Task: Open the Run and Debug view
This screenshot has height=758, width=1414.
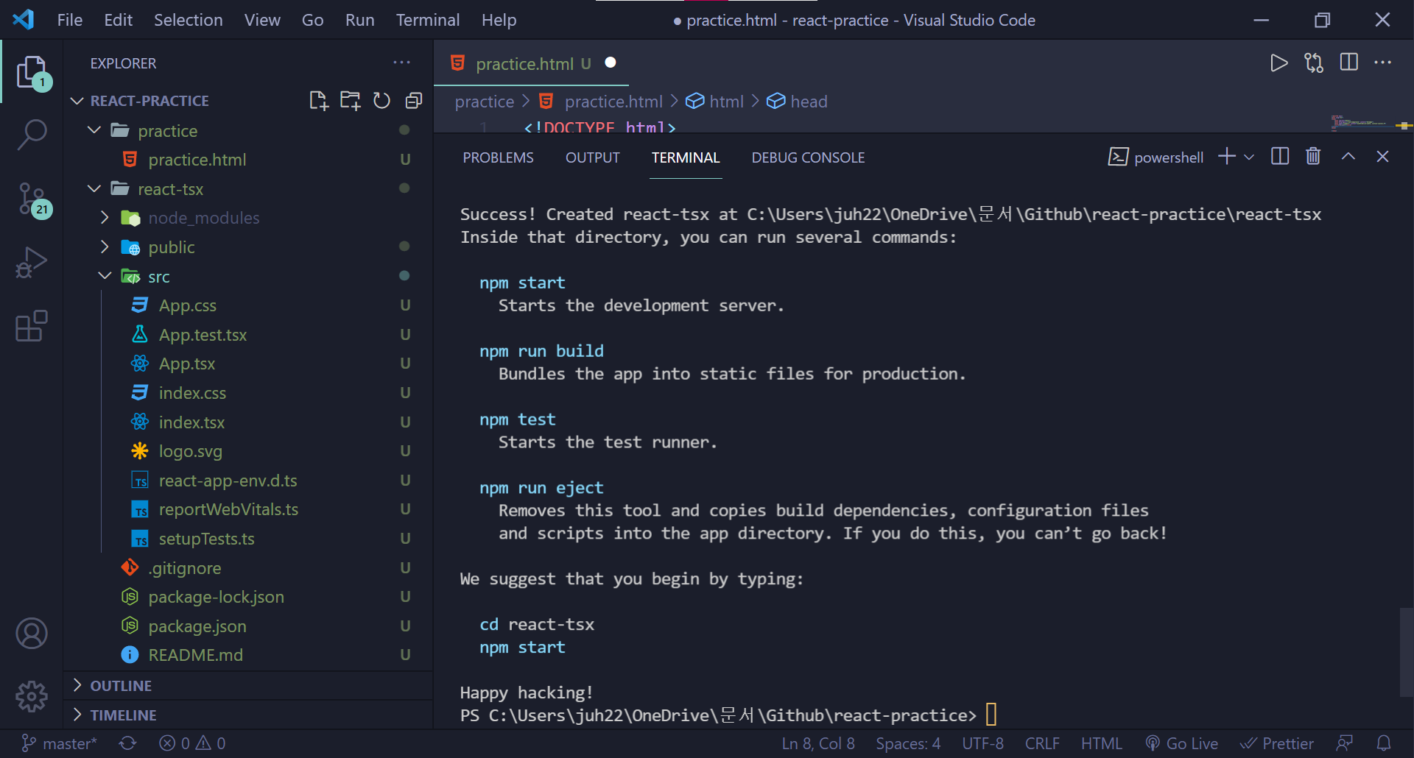Action: coord(32,261)
